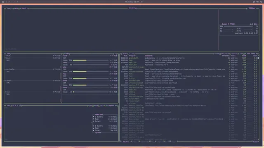The height and width of the screenshot is (148, 264).
Task: Select the nautilus process row
Action: 189,62
